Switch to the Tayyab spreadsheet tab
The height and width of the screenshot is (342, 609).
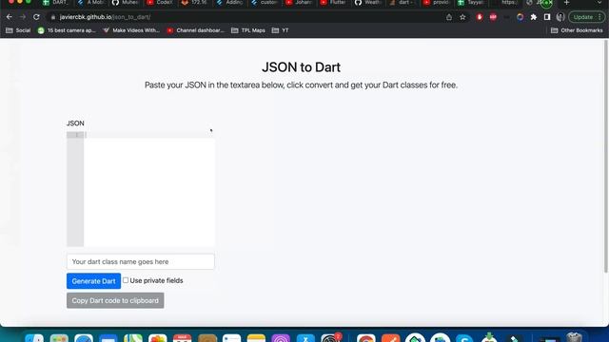pos(471,3)
